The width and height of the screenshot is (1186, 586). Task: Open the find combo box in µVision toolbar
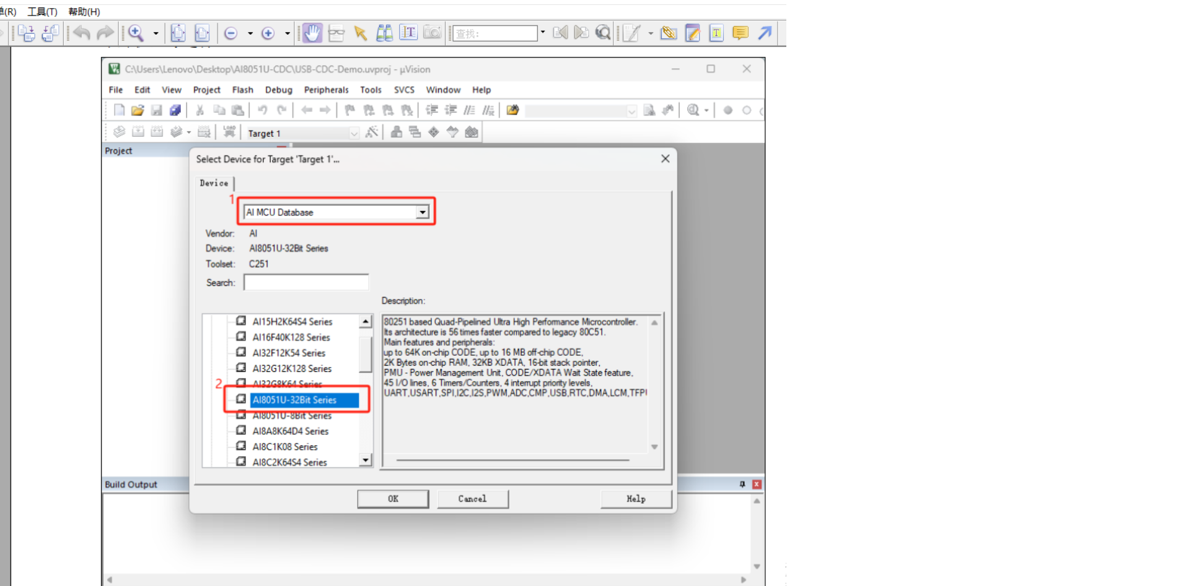tap(581, 111)
